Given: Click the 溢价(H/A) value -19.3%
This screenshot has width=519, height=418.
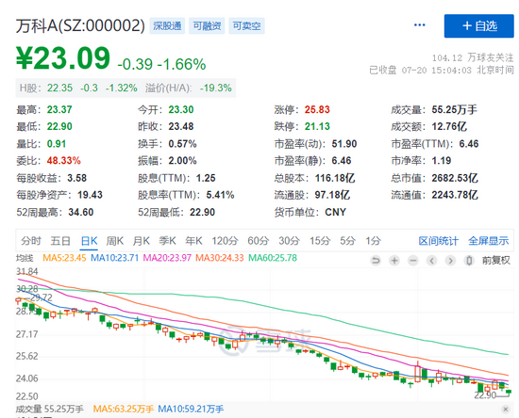Looking at the screenshot, I should point(215,88).
